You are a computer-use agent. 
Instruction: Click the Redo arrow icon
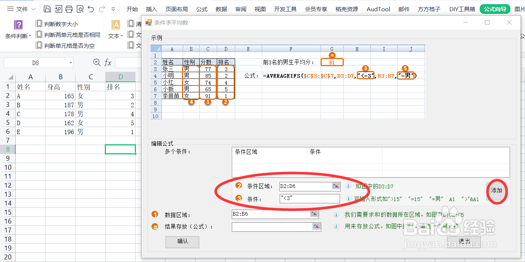pyautogui.click(x=101, y=9)
